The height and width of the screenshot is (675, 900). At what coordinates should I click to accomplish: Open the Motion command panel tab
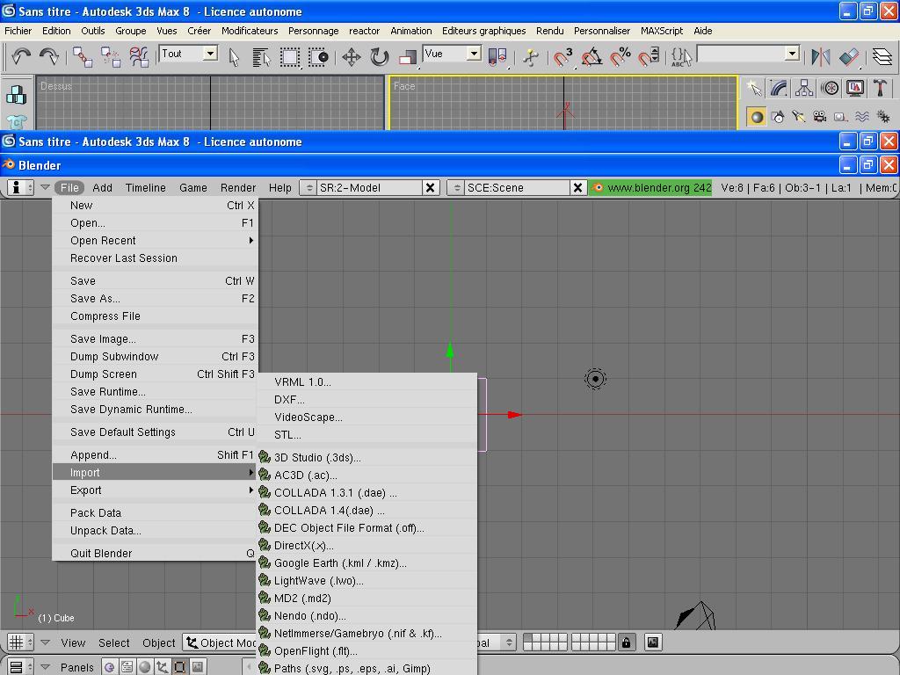(830, 89)
